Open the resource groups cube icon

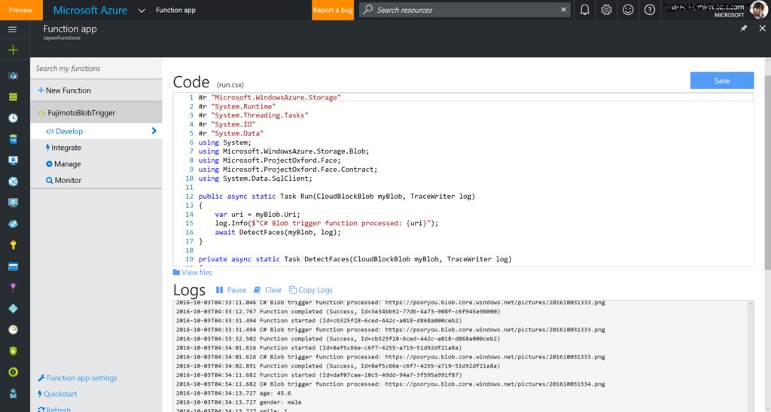point(14,76)
